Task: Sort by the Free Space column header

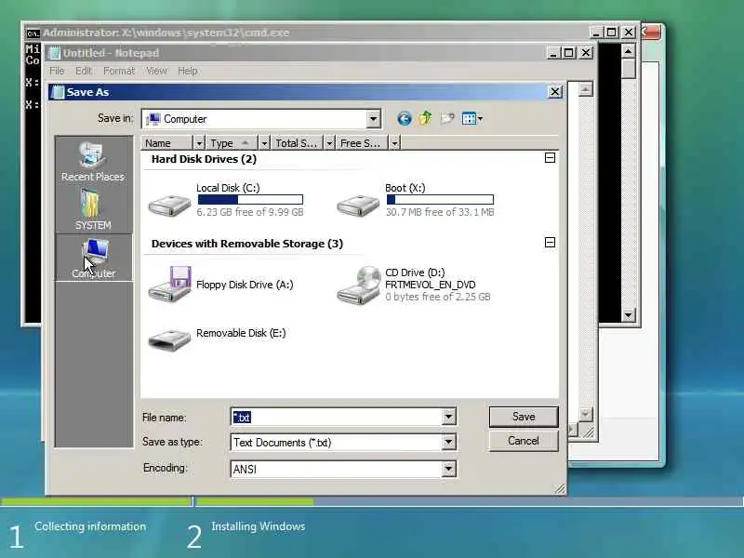Action: point(363,143)
